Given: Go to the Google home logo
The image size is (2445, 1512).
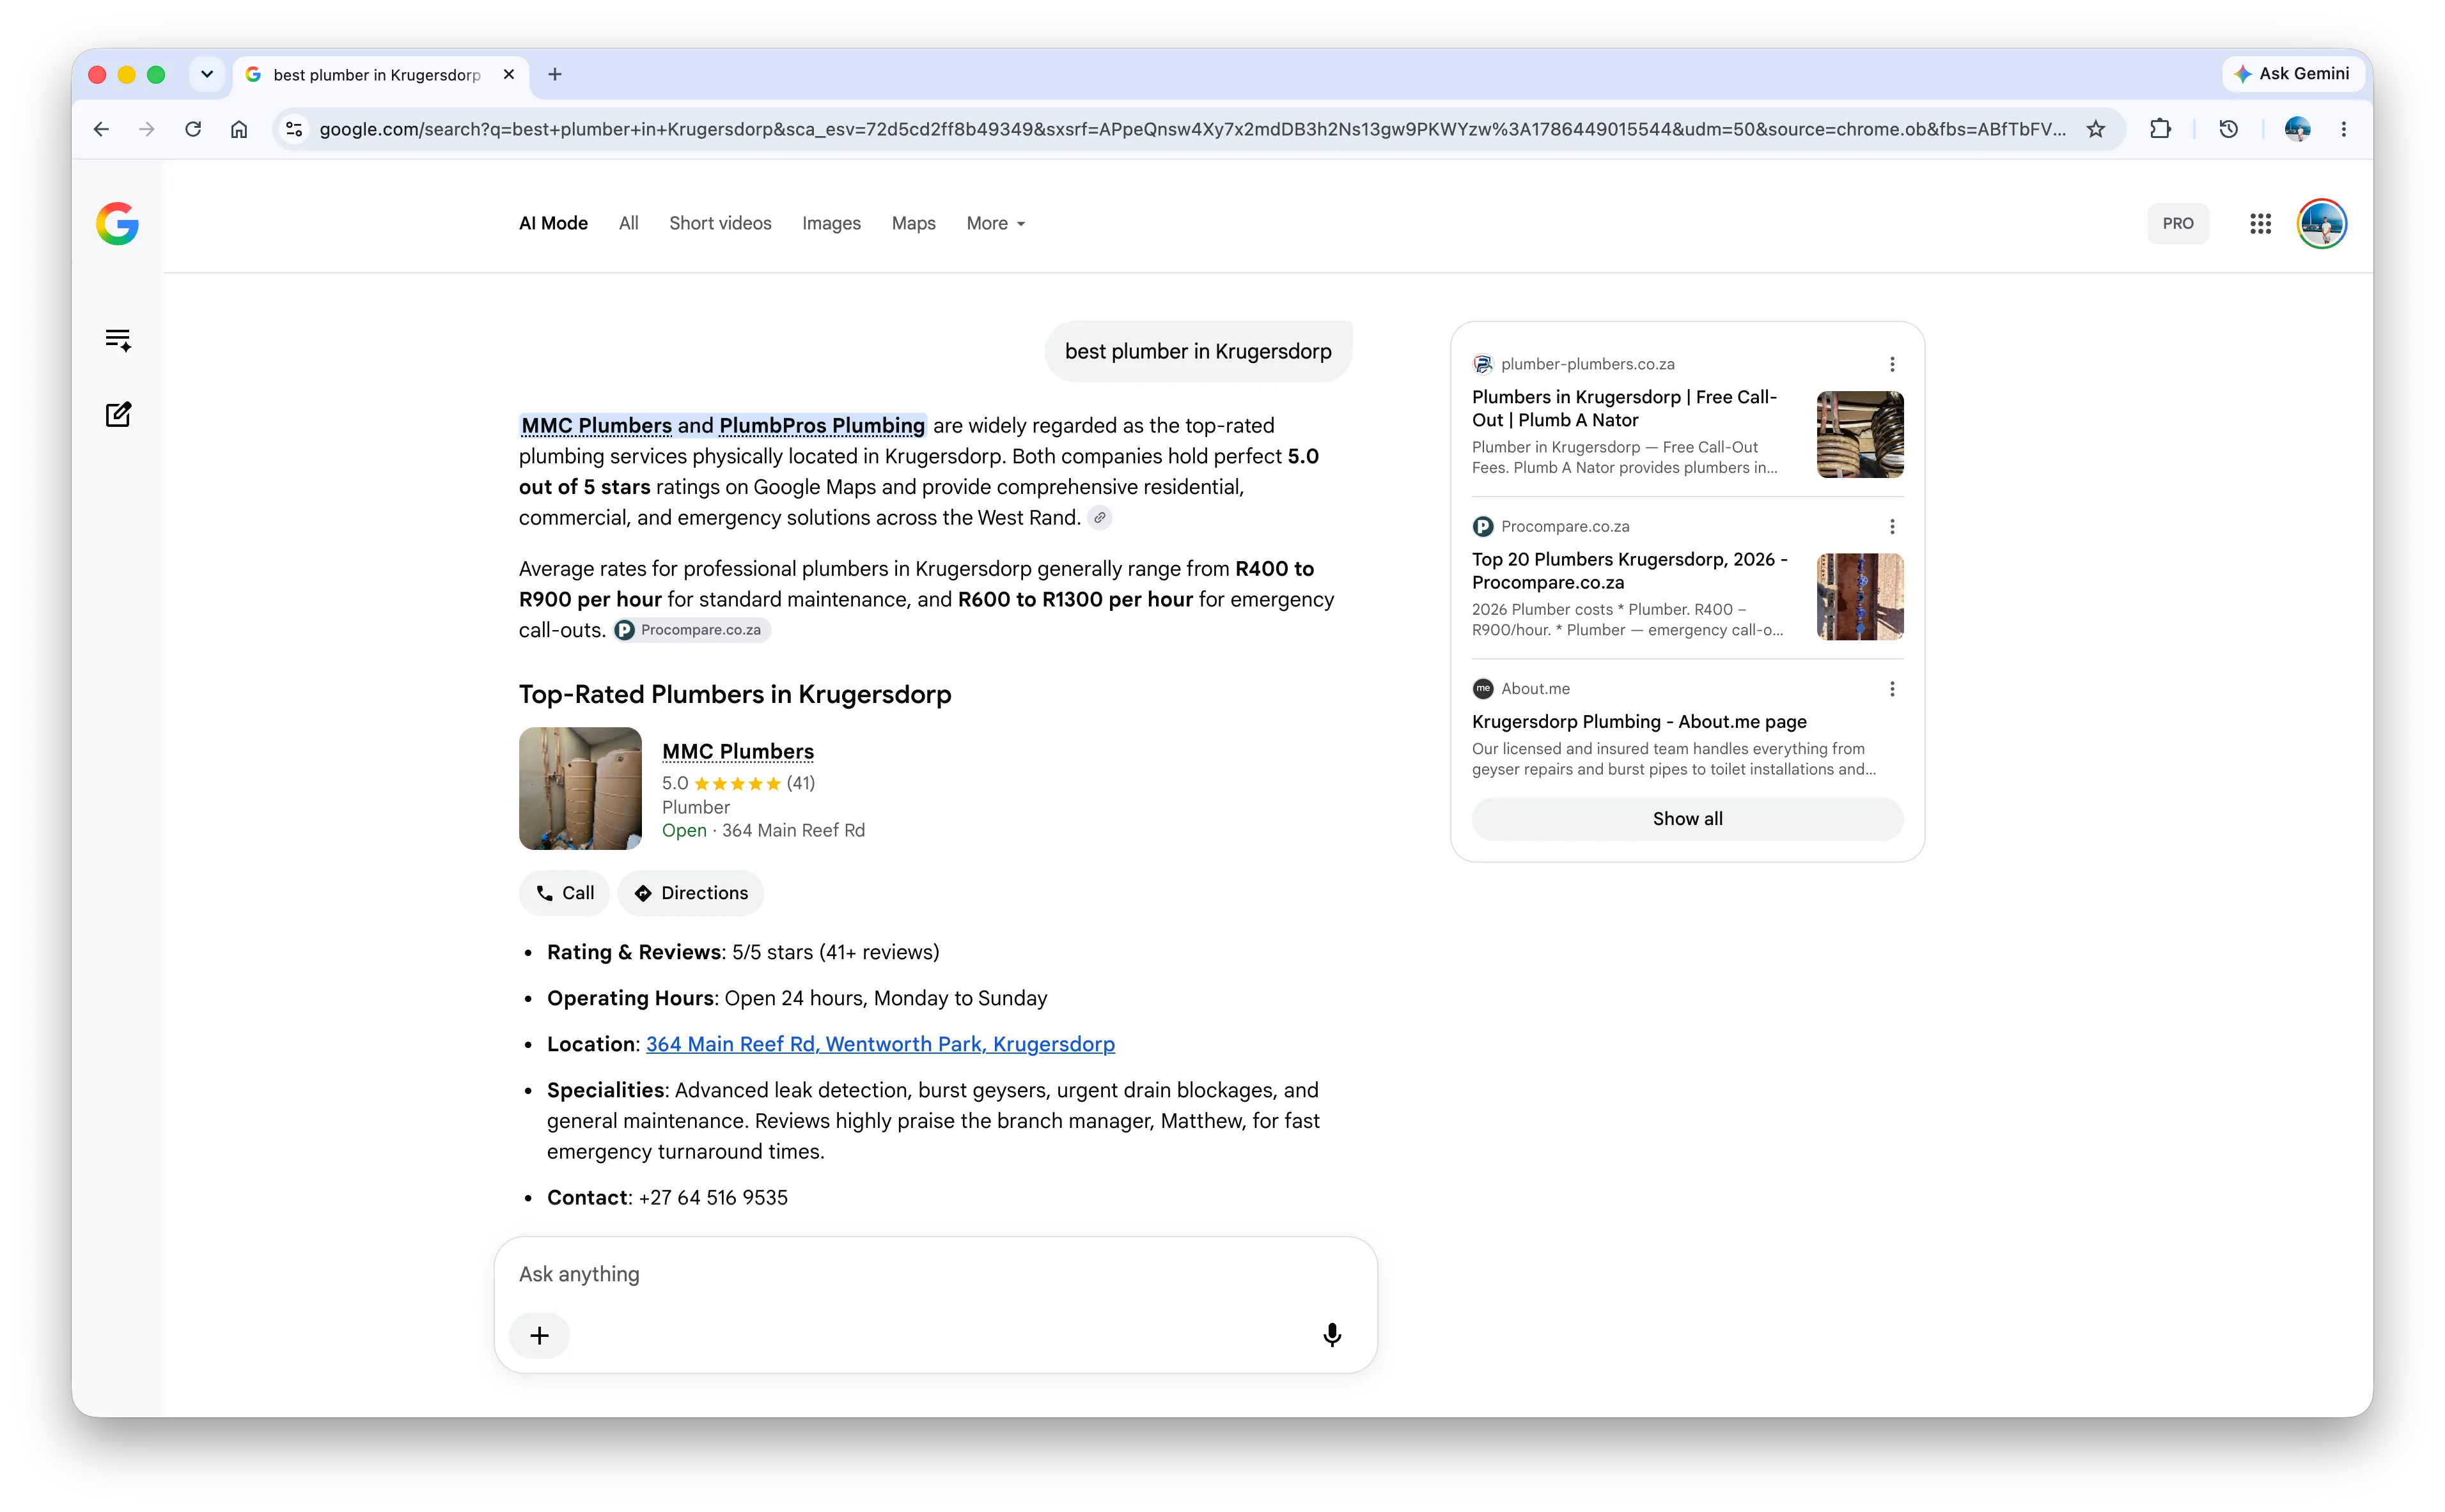Looking at the screenshot, I should (x=118, y=223).
